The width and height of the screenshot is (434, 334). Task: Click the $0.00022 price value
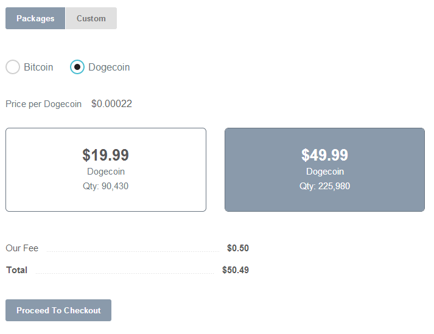click(111, 103)
